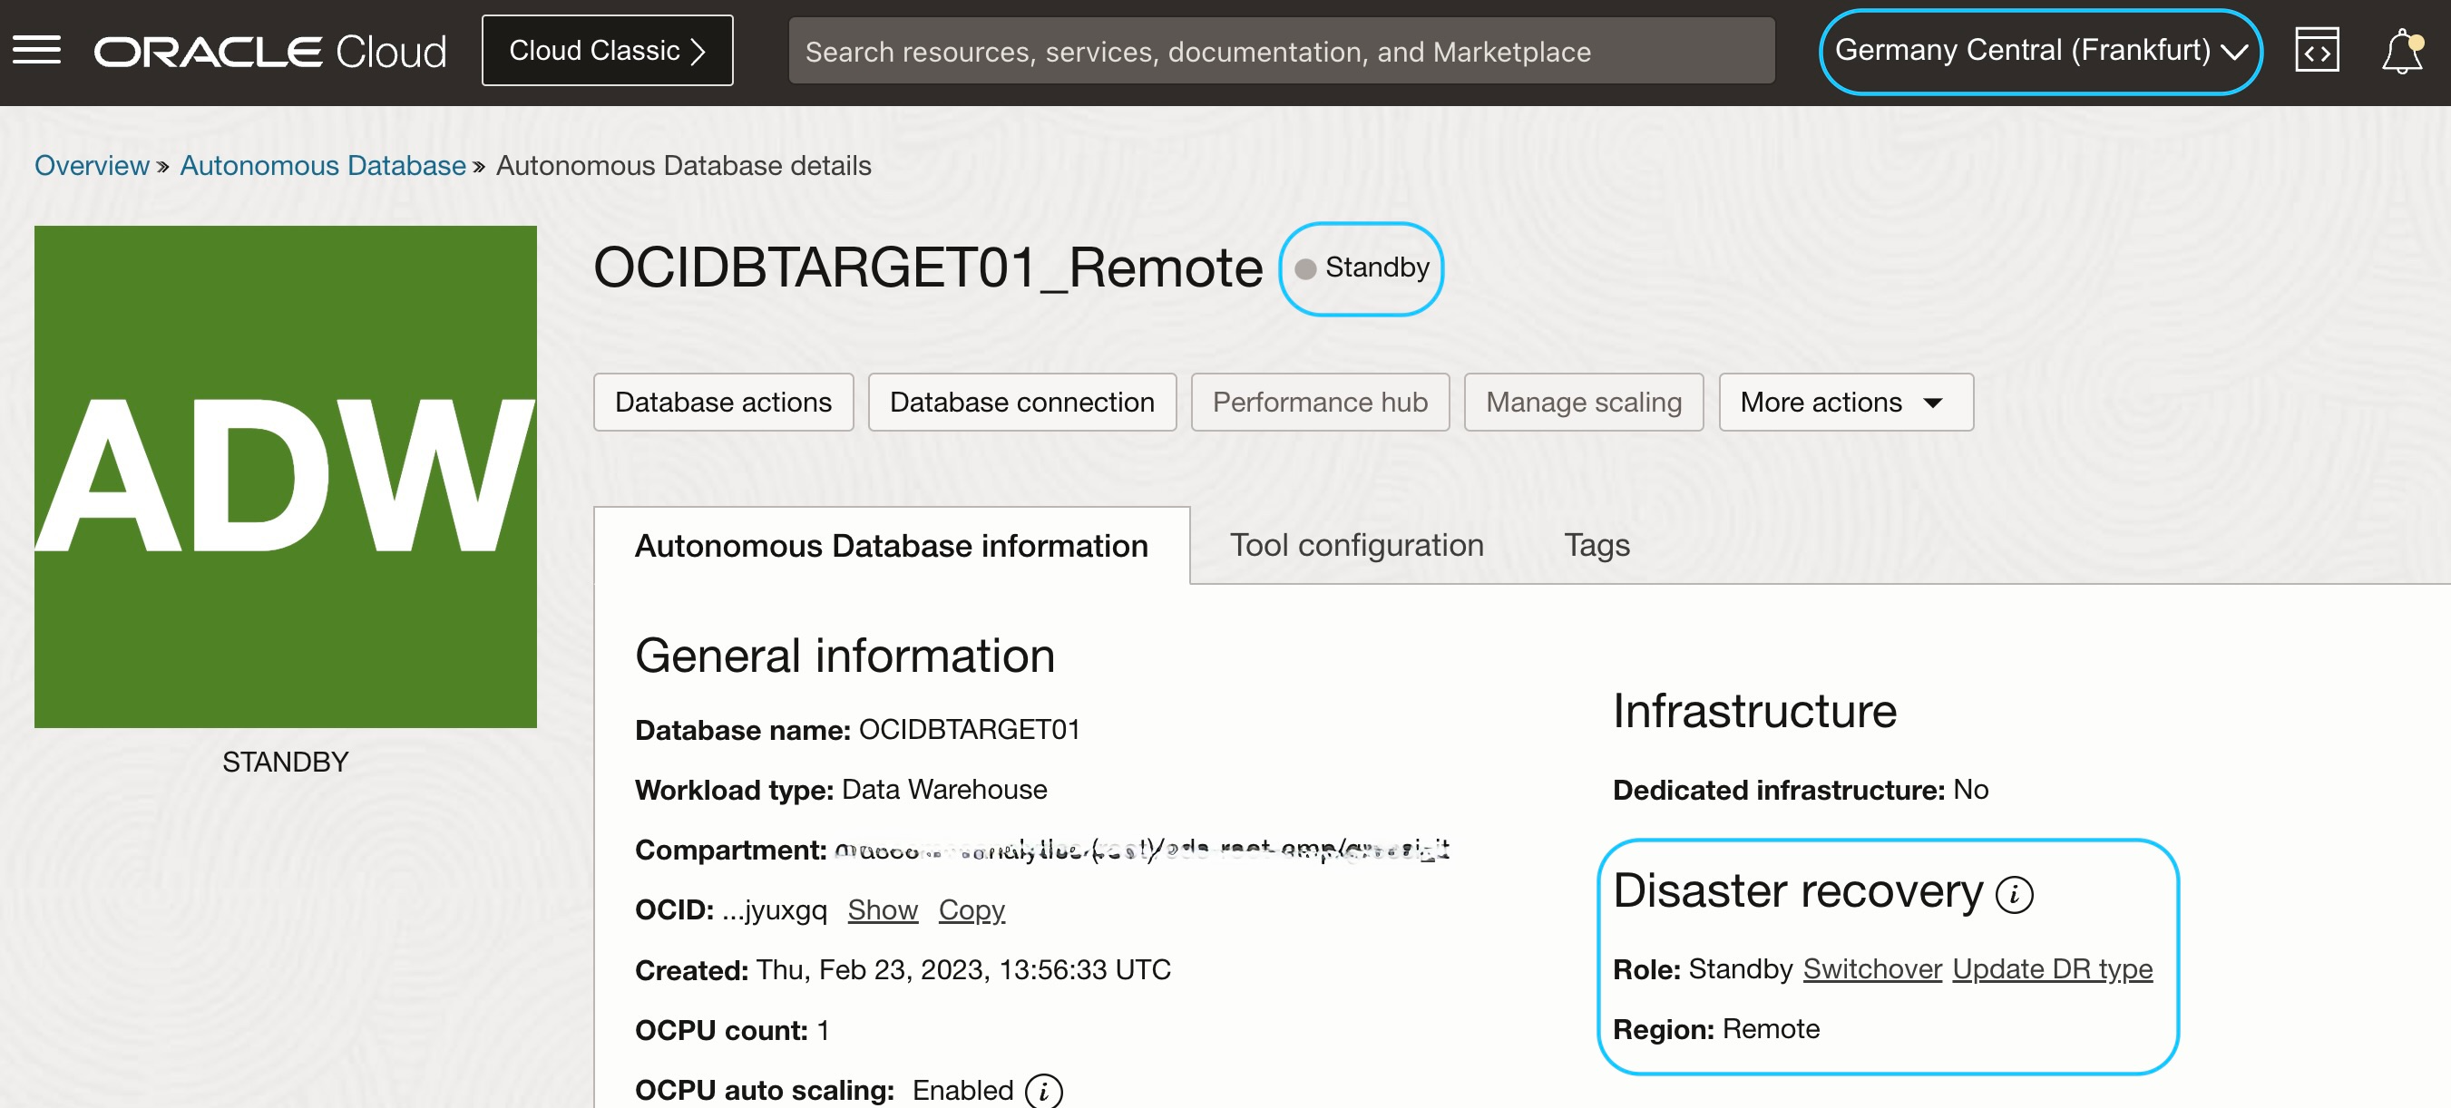
Task: Click the Disaster recovery heading
Action: point(1797,891)
